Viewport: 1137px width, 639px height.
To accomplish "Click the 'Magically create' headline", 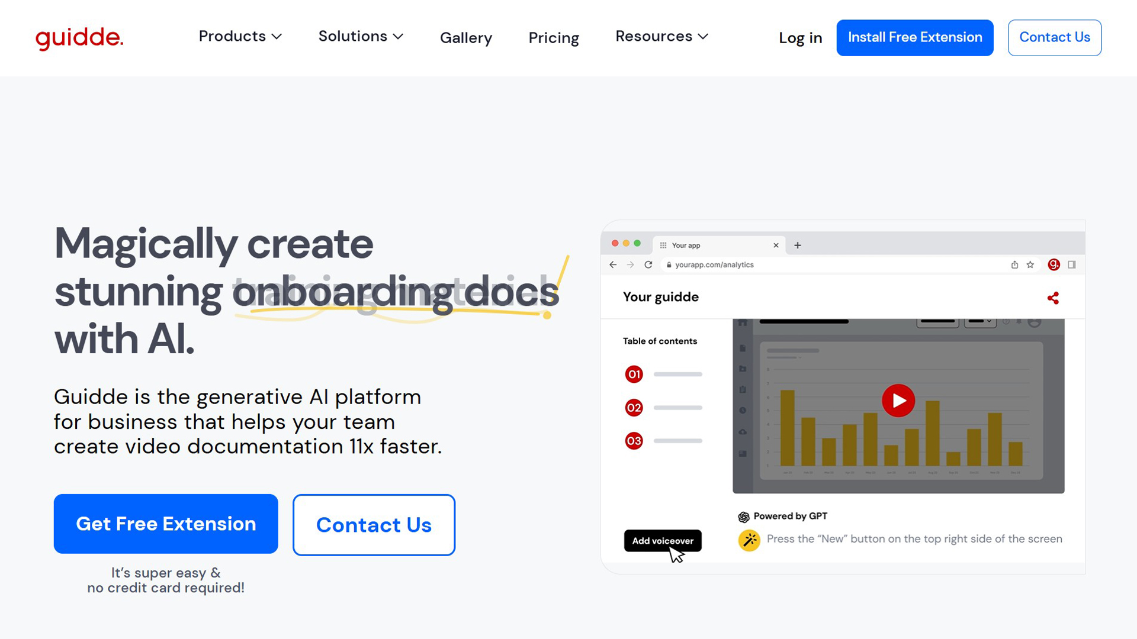I will coord(214,243).
